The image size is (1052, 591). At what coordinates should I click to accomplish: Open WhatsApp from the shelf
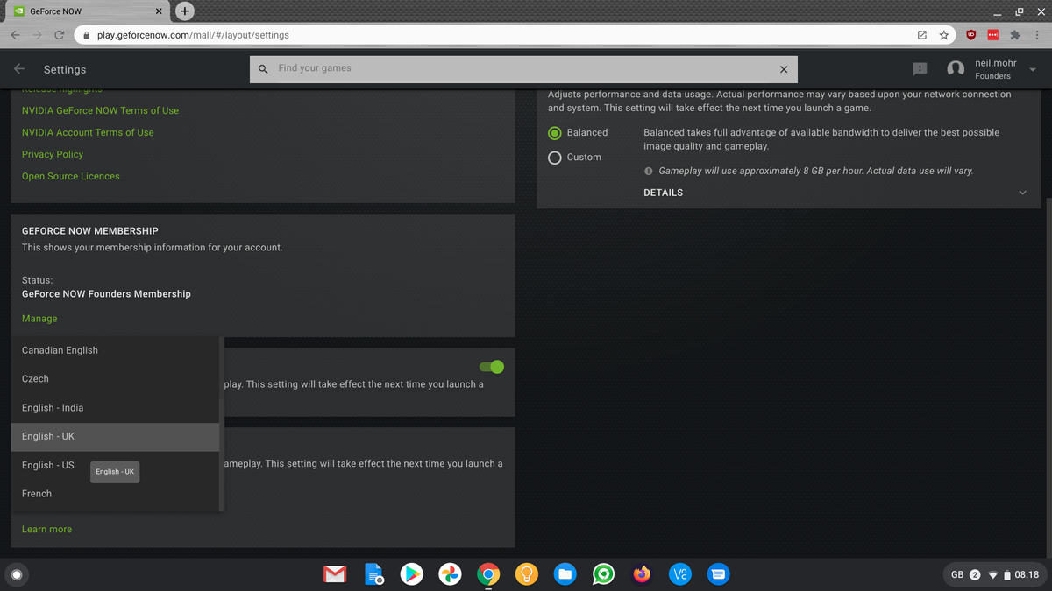(603, 574)
